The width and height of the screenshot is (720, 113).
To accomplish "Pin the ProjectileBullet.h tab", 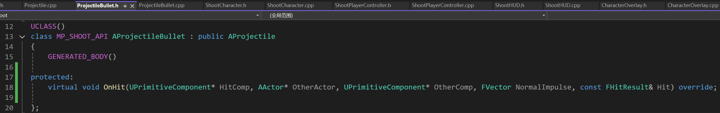I will point(125,5).
